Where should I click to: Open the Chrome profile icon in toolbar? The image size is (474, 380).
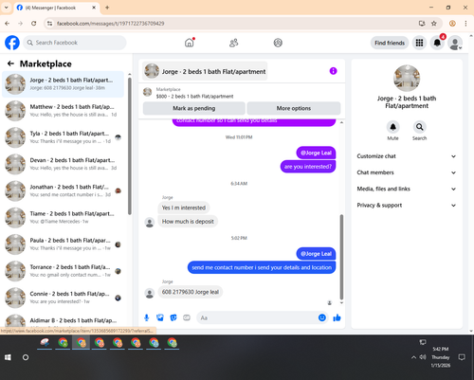coord(452,24)
